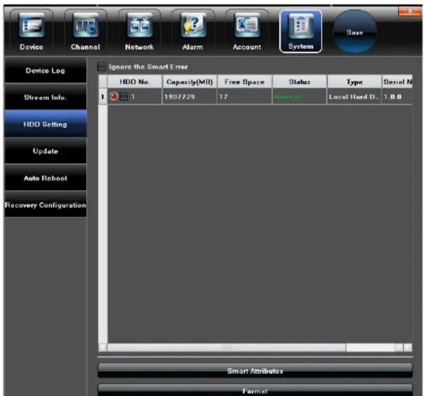
Task: Select the HDD Setting tab
Action: point(45,124)
